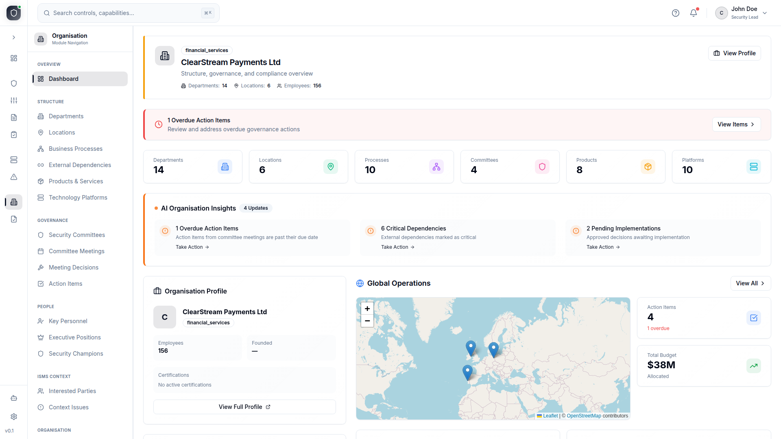781x439 pixels.
Task: Open the dashboard grid icon in the left rail
Action: click(13, 58)
